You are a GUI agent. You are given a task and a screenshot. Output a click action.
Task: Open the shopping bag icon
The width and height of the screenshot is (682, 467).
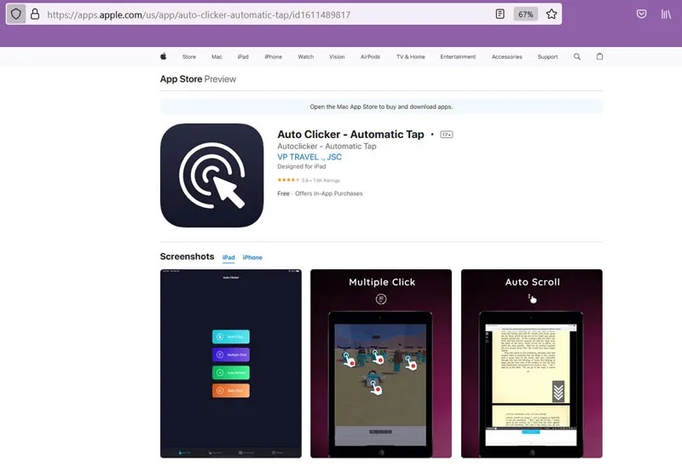pyautogui.click(x=599, y=56)
